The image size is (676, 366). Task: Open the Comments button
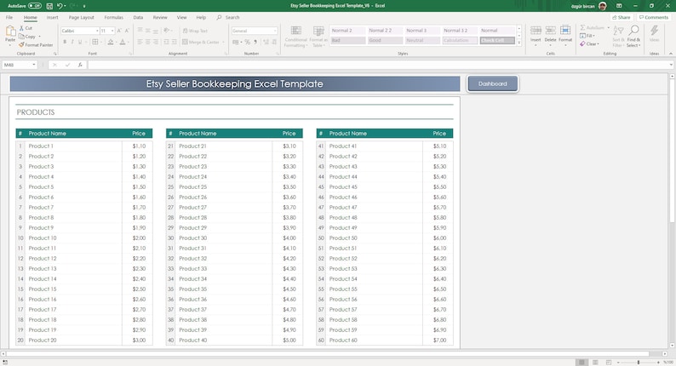click(x=654, y=17)
